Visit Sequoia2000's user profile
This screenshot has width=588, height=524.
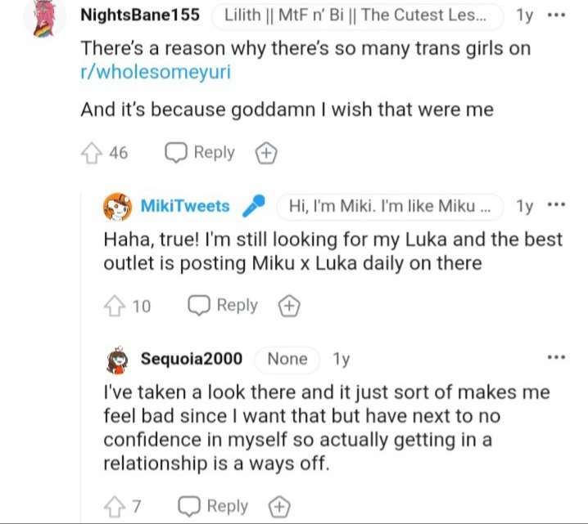pyautogui.click(x=191, y=359)
